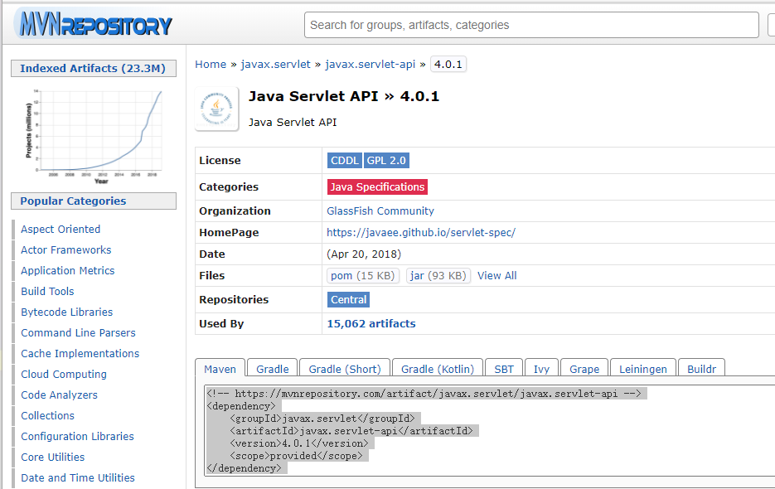775x489 pixels.
Task: Download the jar file
Action: click(x=438, y=275)
